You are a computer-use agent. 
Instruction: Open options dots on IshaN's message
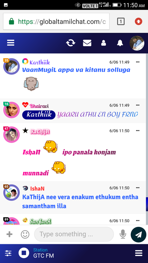[x=138, y=188]
